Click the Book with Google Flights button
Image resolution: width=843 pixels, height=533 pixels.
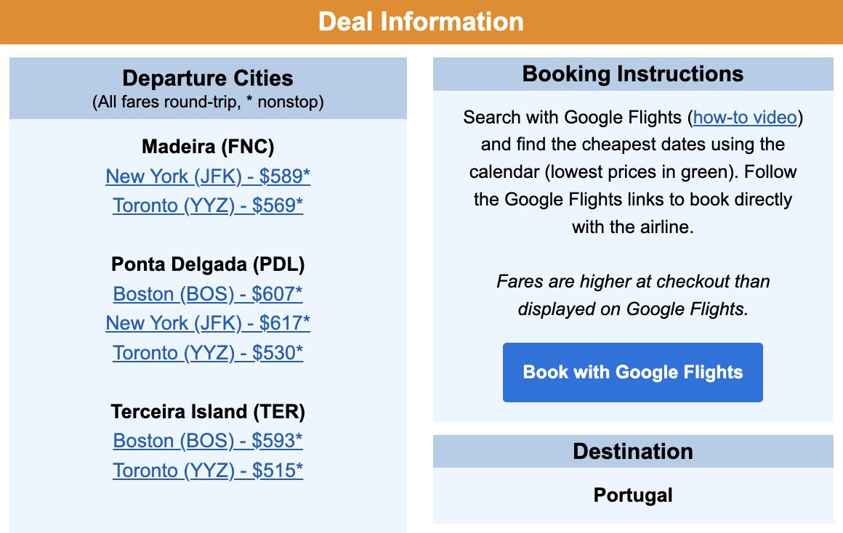(632, 372)
